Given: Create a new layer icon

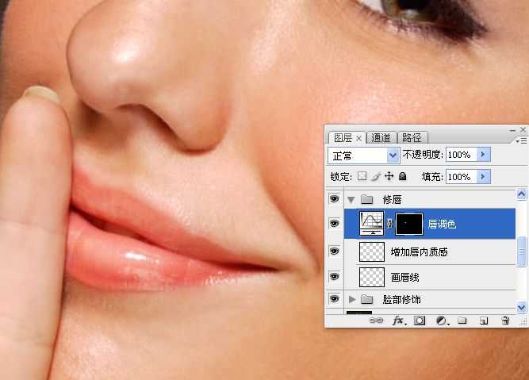Looking at the screenshot, I should click(484, 321).
